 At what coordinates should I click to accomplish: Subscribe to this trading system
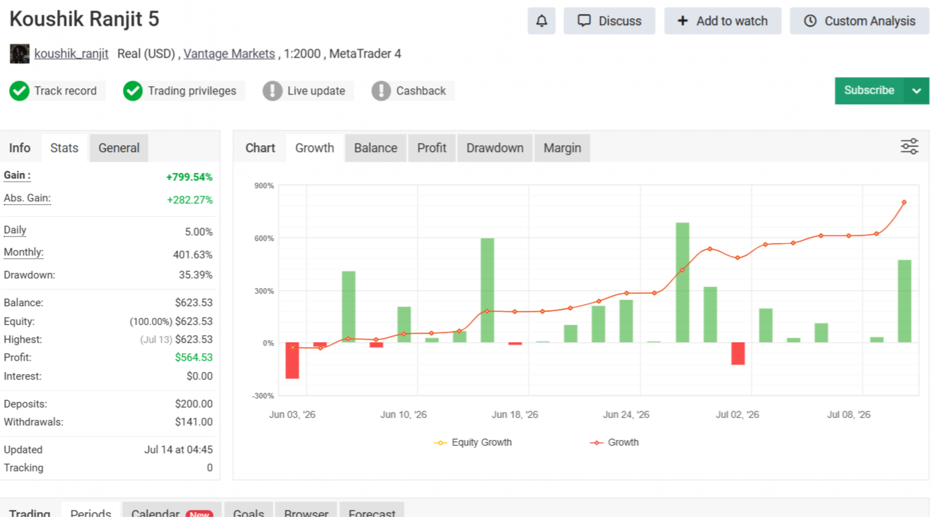pyautogui.click(x=869, y=91)
